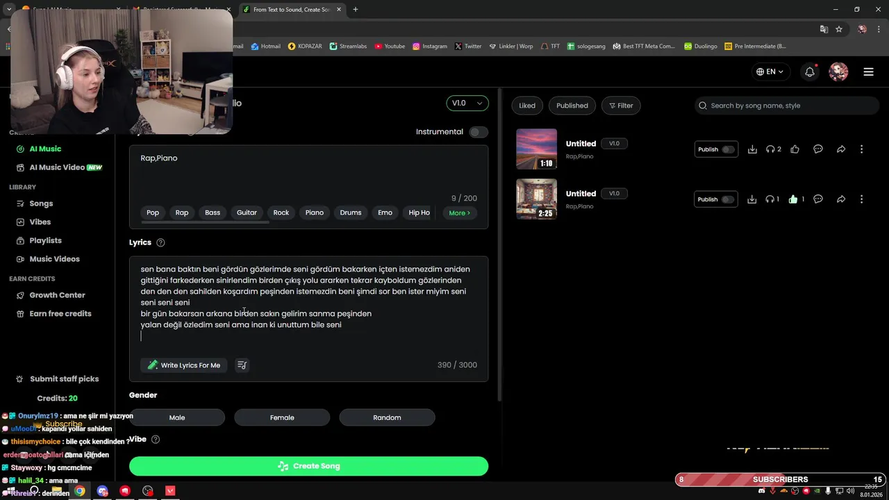Click Write Lyrics For Me
This screenshot has width=889, height=500.
pyautogui.click(x=184, y=365)
